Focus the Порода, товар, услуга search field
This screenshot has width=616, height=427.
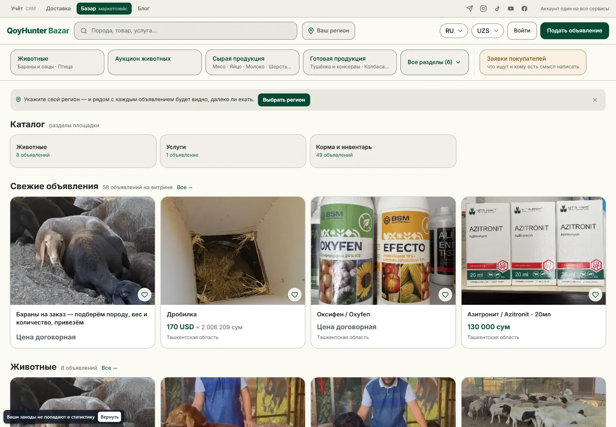pos(186,31)
